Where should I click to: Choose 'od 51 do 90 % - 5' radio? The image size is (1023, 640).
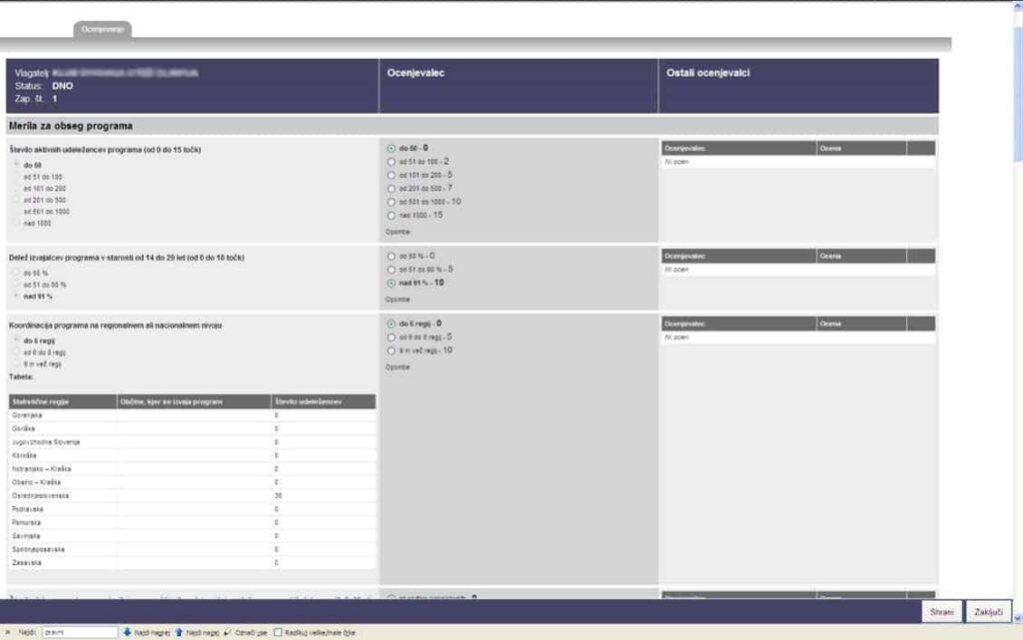click(x=391, y=270)
